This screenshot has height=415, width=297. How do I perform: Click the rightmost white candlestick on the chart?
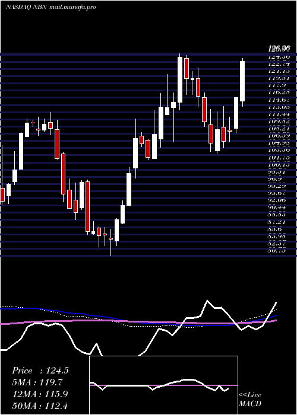coord(242,81)
